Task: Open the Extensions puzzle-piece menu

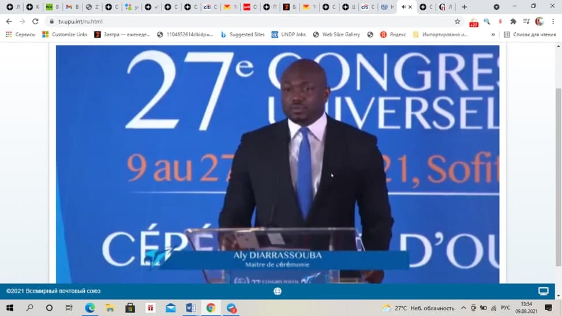Action: click(514, 21)
